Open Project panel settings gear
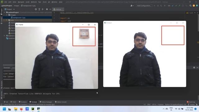The width and height of the screenshot is (199, 112). pos(47,9)
